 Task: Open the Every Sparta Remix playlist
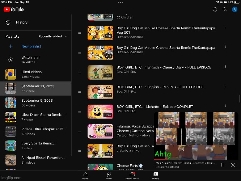[x=36, y=146]
